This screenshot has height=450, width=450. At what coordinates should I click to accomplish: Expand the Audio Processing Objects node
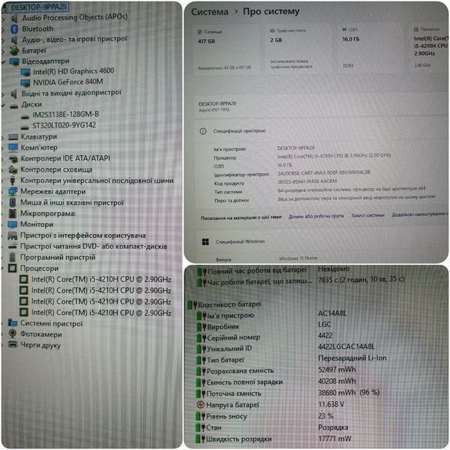click(x=4, y=19)
